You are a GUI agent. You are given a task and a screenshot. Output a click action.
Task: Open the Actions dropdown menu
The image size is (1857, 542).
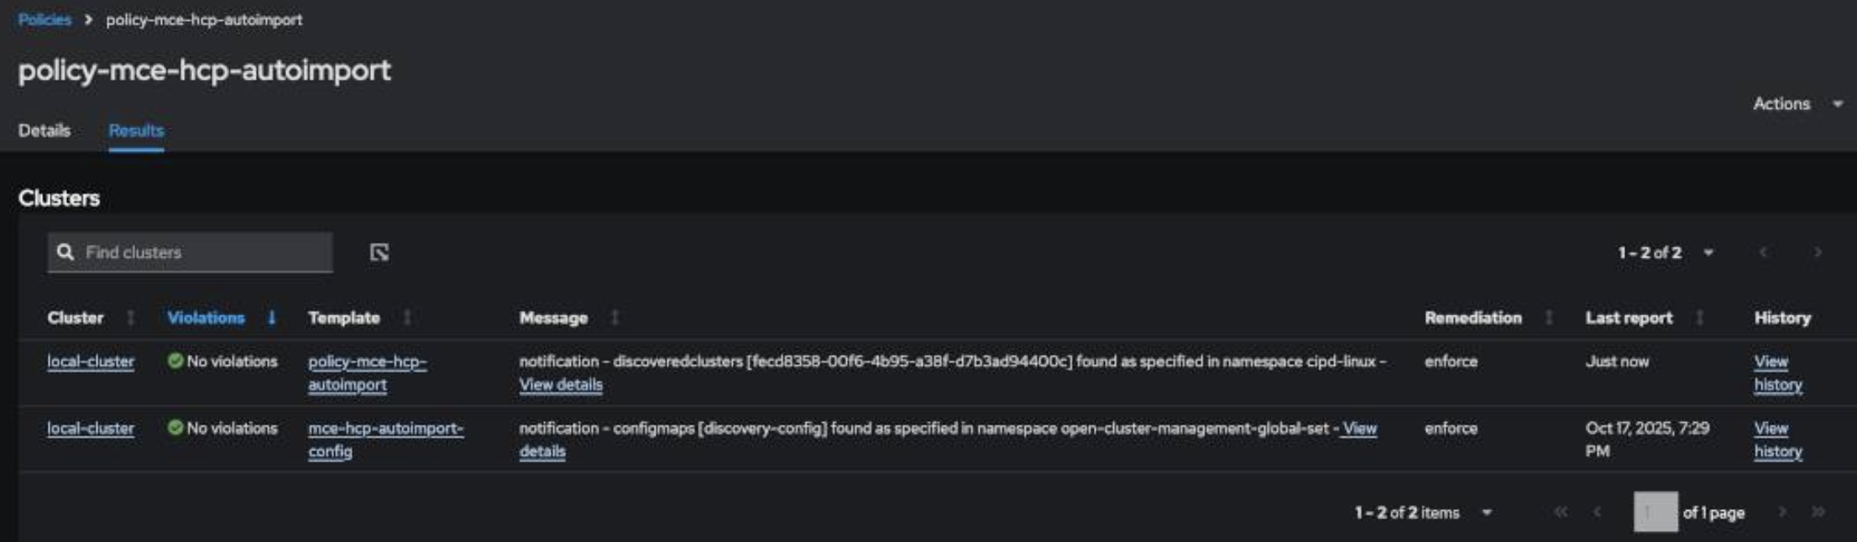(1797, 104)
